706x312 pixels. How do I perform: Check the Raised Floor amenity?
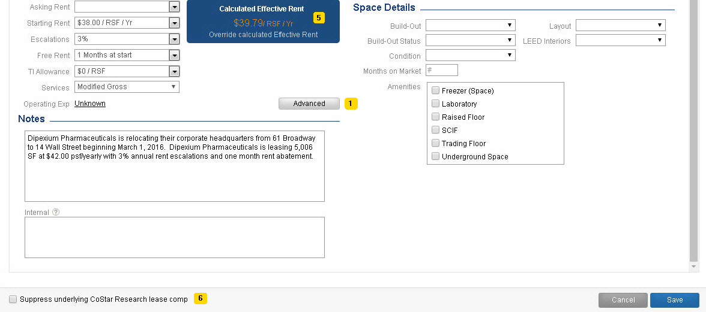click(435, 117)
